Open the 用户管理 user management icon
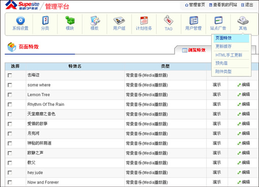The width and height of the screenshot is (259, 187). [x=193, y=20]
